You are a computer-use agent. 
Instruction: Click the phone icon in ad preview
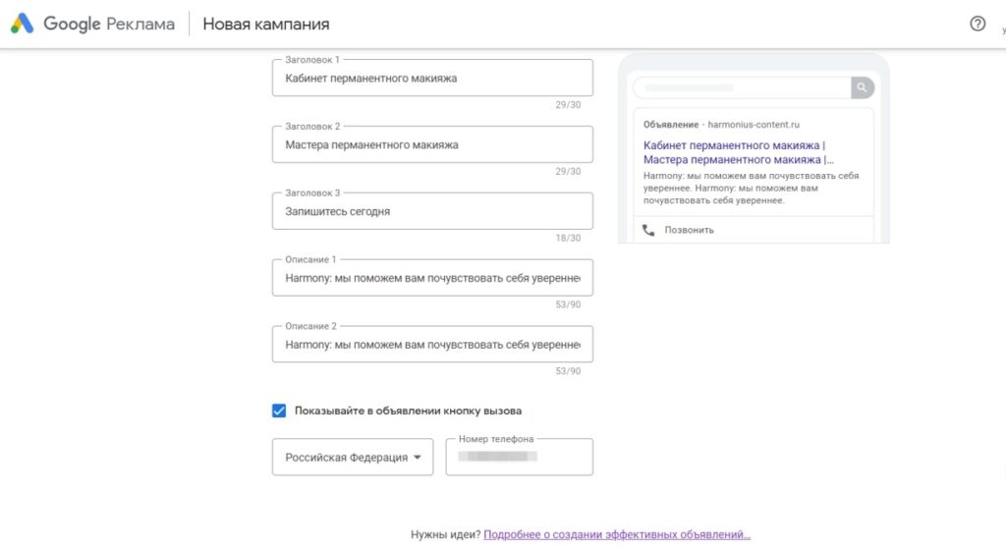pos(647,230)
